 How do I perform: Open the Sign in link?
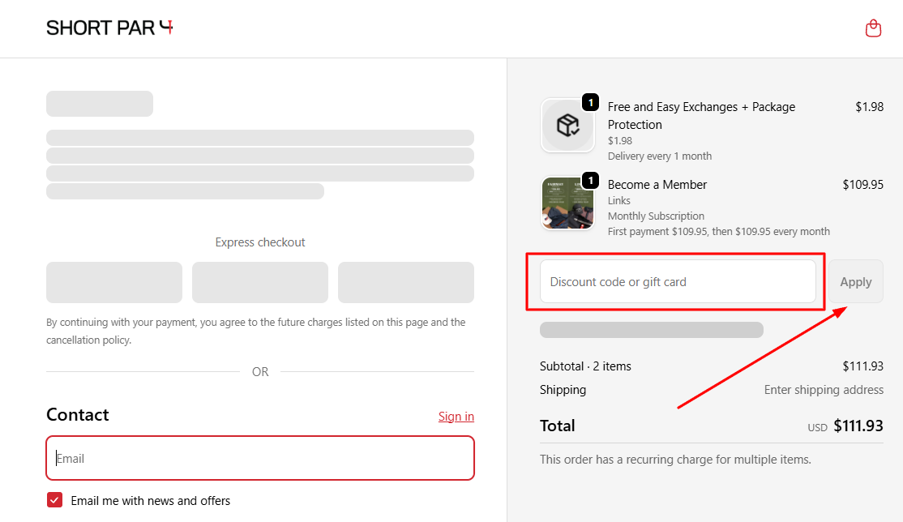click(x=456, y=416)
